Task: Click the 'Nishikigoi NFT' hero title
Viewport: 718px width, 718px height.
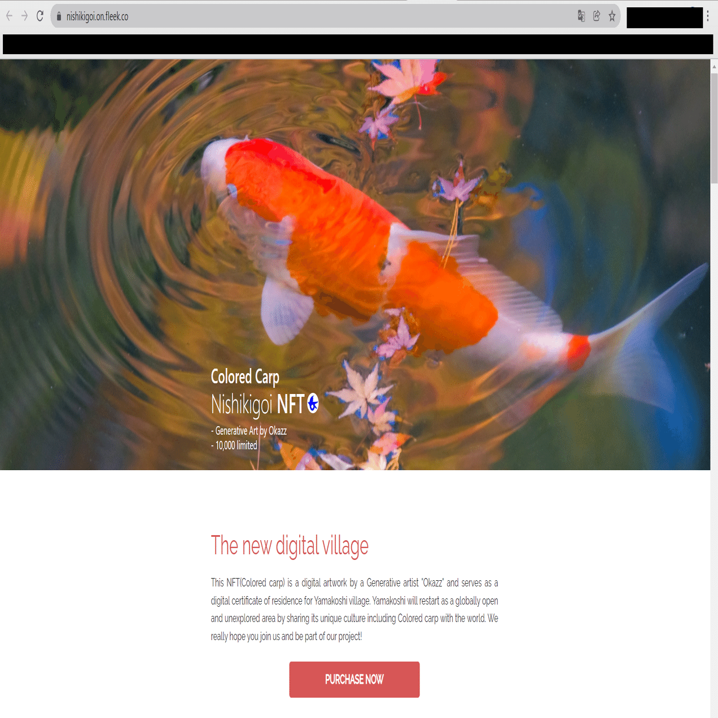Action: click(257, 404)
